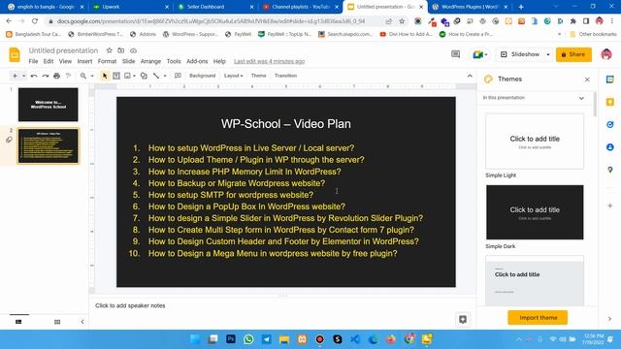Open WhatsApp from the taskbar
The width and height of the screenshot is (621, 349).
pyautogui.click(x=248, y=339)
